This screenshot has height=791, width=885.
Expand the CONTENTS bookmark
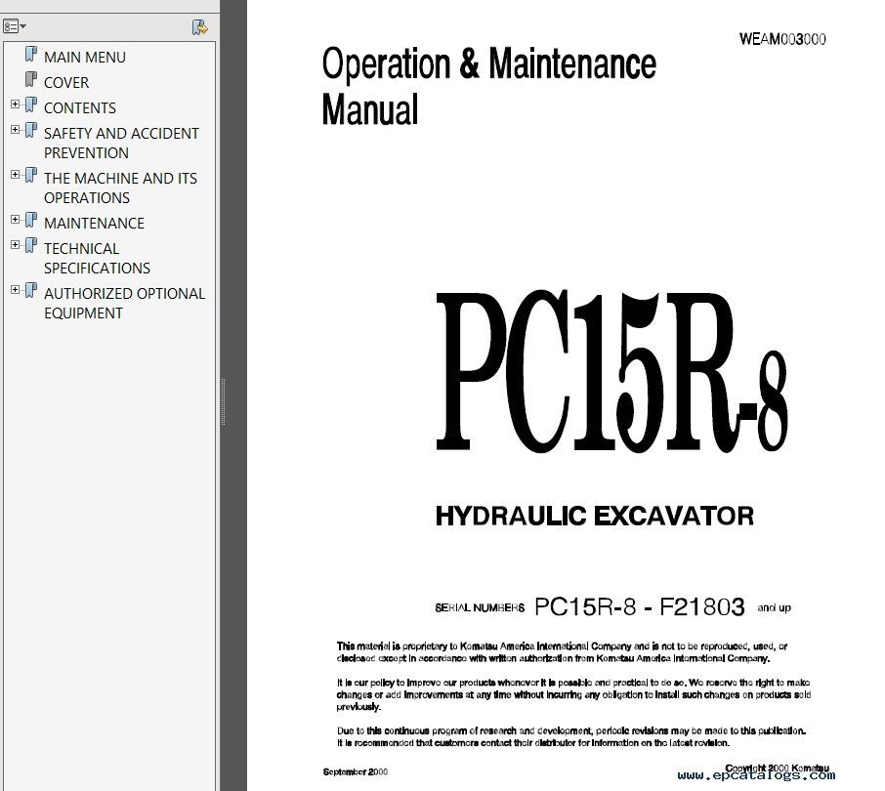pyautogui.click(x=16, y=104)
